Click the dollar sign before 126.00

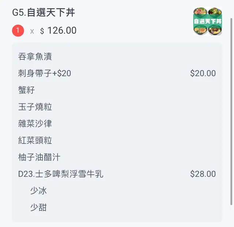pyautogui.click(x=42, y=31)
